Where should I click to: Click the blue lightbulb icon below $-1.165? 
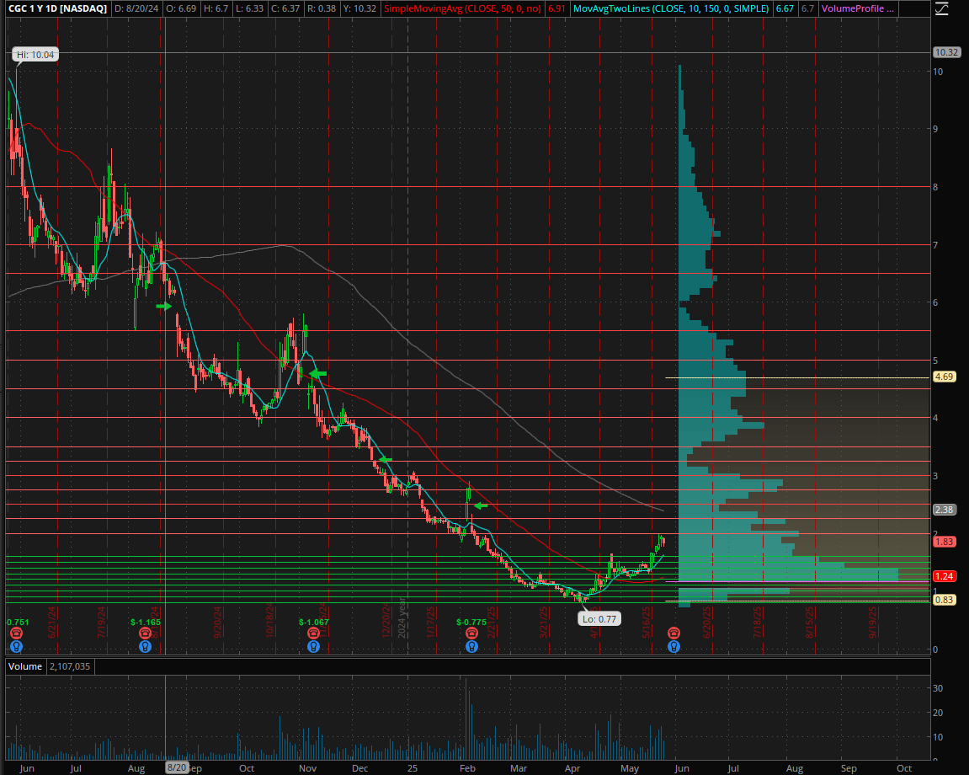point(146,647)
